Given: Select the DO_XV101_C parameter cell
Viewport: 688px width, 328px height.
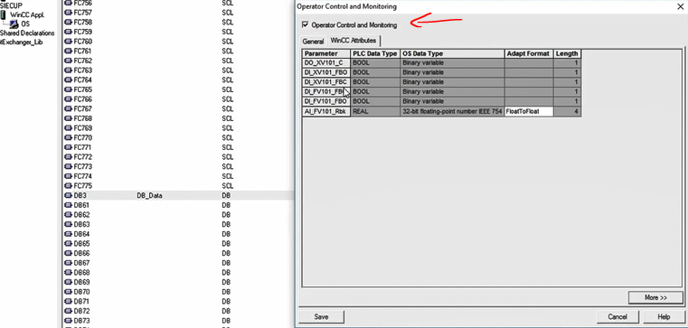Looking at the screenshot, I should coord(326,63).
